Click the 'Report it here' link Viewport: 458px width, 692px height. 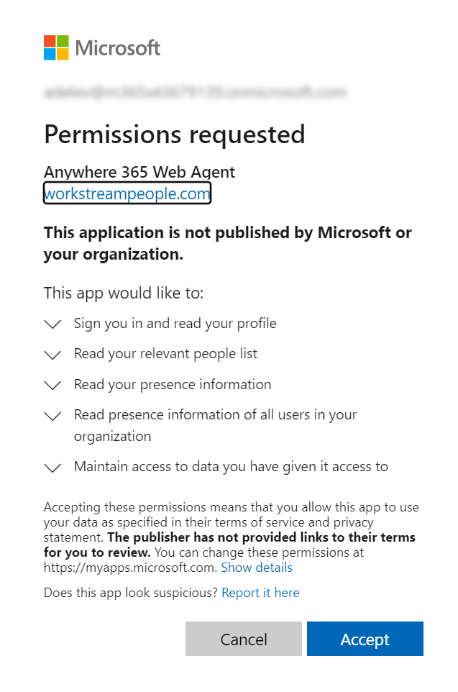260,593
